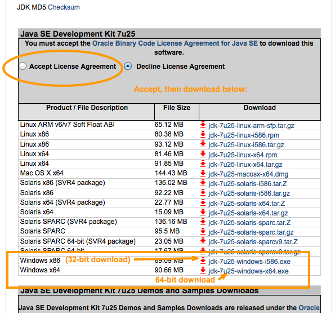Click the 22.77 MB file size
335x313 pixels.
(169, 202)
